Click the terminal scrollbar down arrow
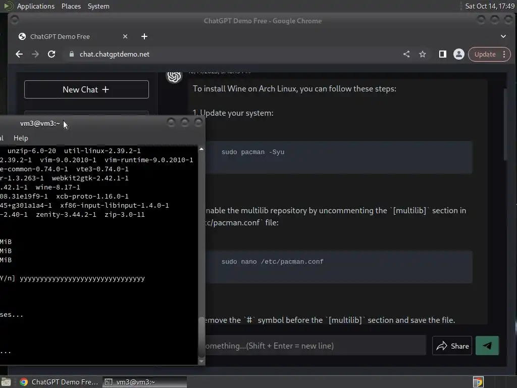 pyautogui.click(x=201, y=361)
